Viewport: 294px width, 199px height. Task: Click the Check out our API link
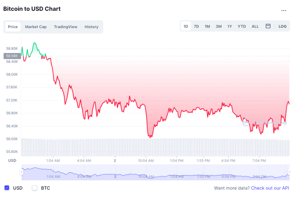[270, 188]
